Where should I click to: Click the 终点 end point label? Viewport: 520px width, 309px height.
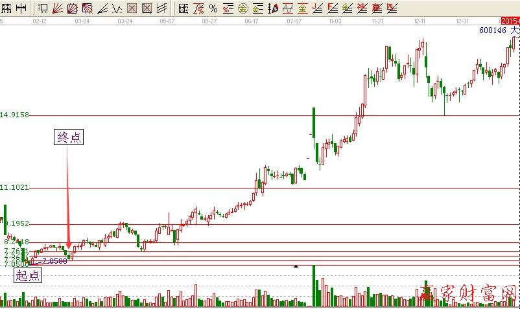click(x=67, y=137)
